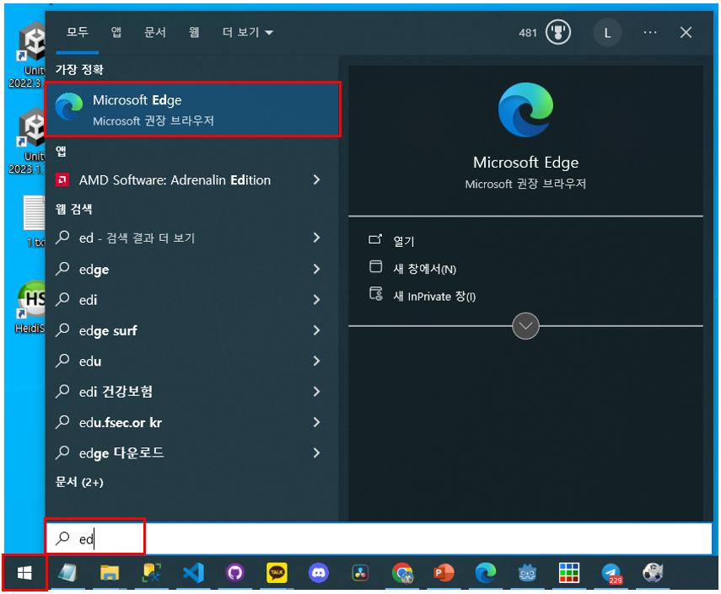Expand the 'edu.fsec.or kr' result arrow

click(x=316, y=422)
